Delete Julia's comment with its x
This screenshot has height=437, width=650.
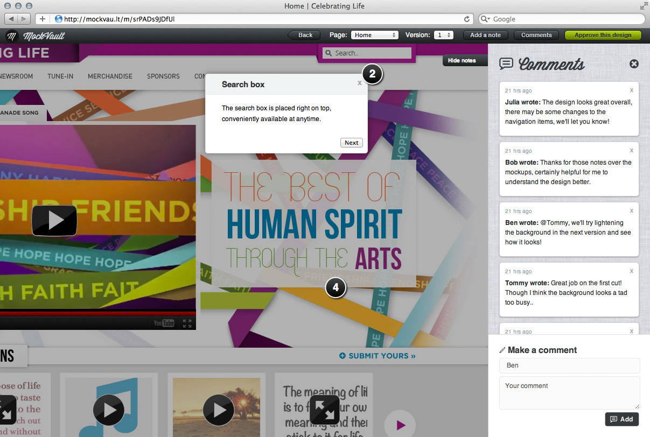(632, 90)
